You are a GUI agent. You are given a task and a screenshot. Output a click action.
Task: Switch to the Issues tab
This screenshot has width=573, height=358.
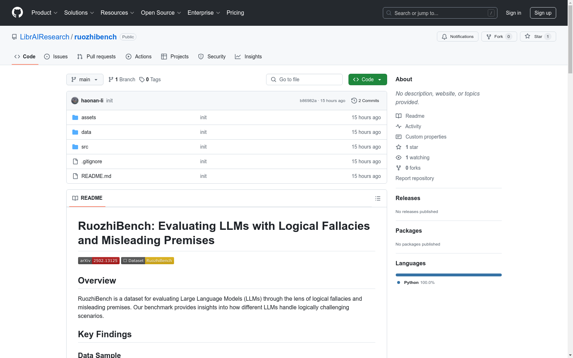click(x=56, y=57)
